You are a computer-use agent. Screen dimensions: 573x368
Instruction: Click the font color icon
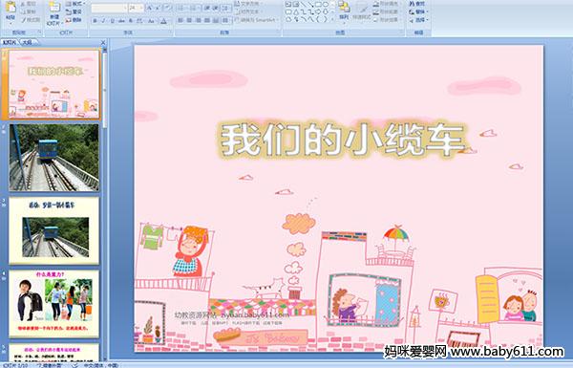point(163,21)
